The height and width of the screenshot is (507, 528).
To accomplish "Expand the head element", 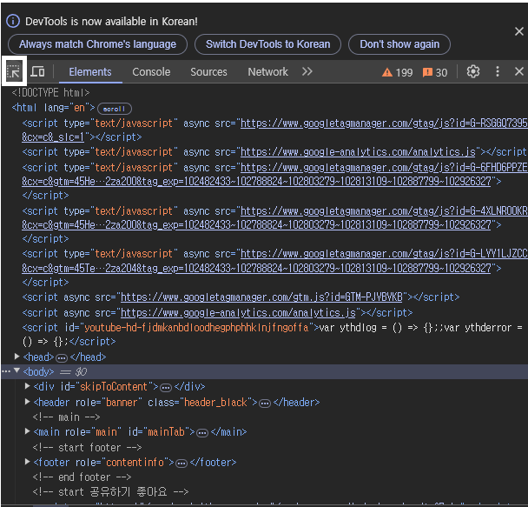I will [x=16, y=357].
